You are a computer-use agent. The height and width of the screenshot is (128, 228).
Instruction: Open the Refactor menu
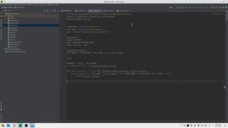click(30, 5)
